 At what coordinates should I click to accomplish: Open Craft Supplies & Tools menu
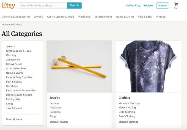pyautogui.click(x=61, y=17)
